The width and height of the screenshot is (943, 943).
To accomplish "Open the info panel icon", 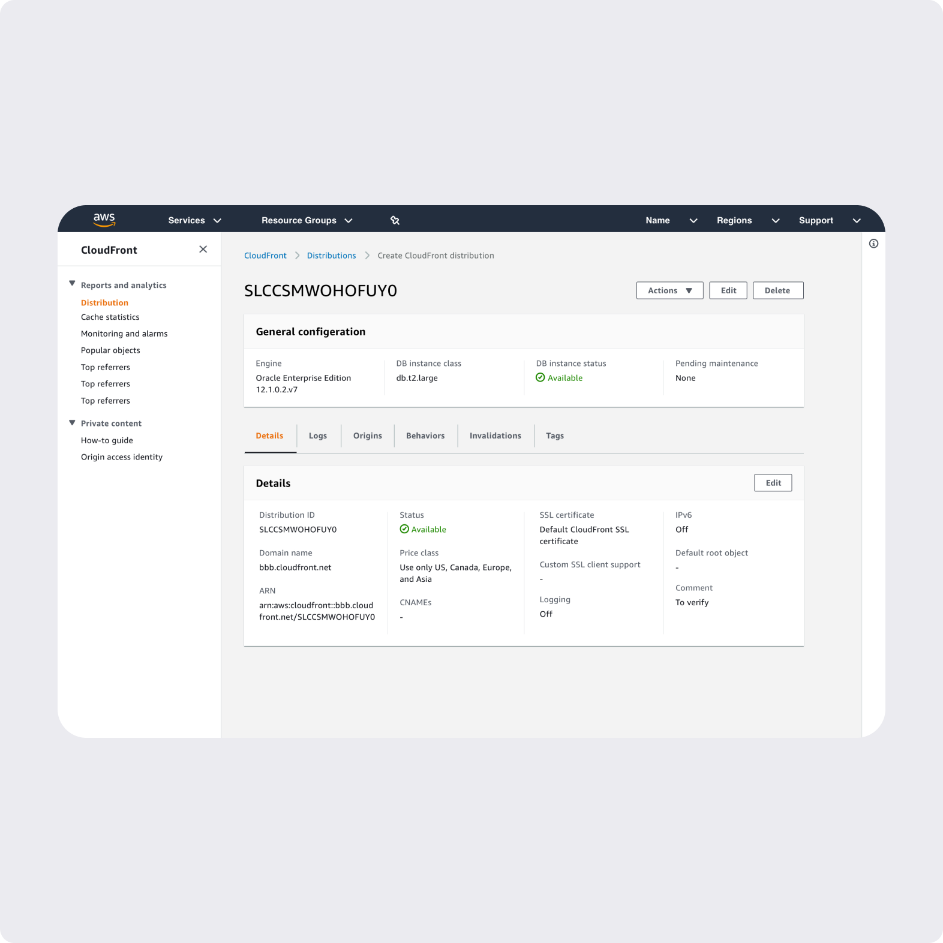I will (x=873, y=244).
